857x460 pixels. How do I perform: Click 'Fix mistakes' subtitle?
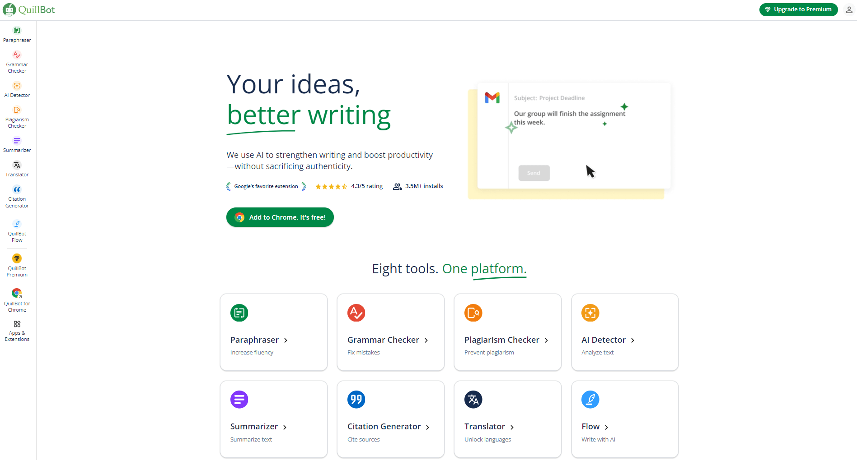click(364, 353)
